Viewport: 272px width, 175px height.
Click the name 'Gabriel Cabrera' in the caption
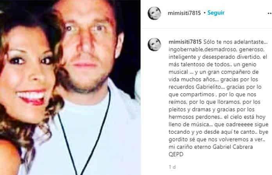[x=233, y=147]
